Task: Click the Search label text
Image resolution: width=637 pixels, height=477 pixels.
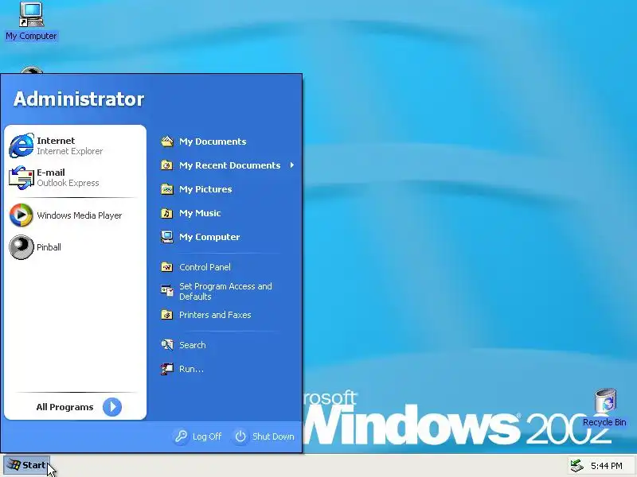Action: pos(192,345)
